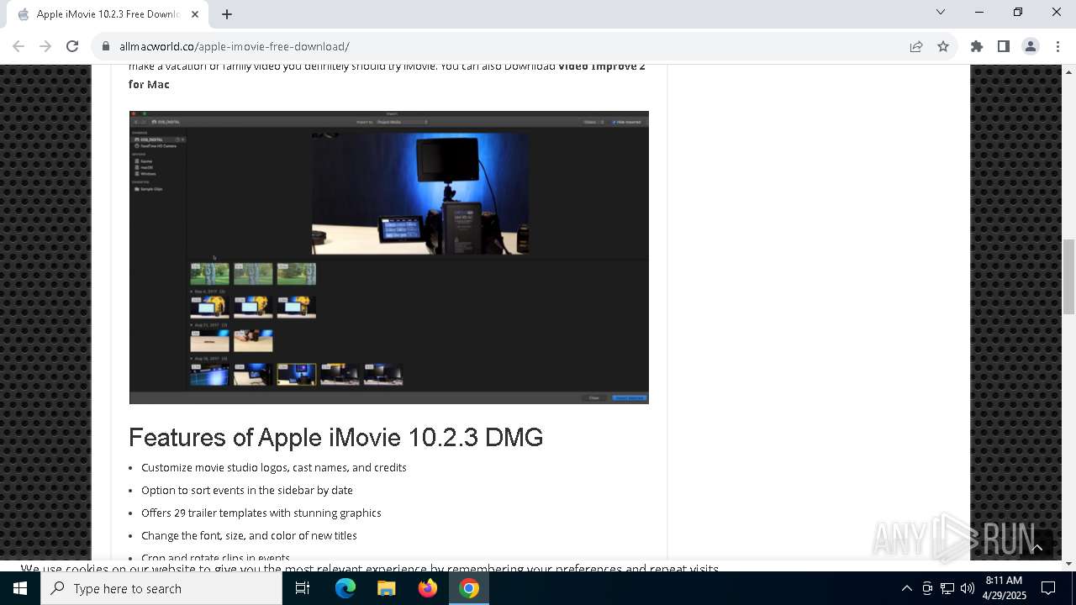The width and height of the screenshot is (1076, 605).
Task: Click 'Customize movie studio logos, cast names, and credits'
Action: click(274, 467)
